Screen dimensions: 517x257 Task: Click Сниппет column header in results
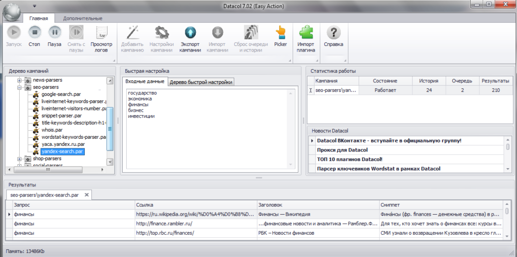point(442,205)
